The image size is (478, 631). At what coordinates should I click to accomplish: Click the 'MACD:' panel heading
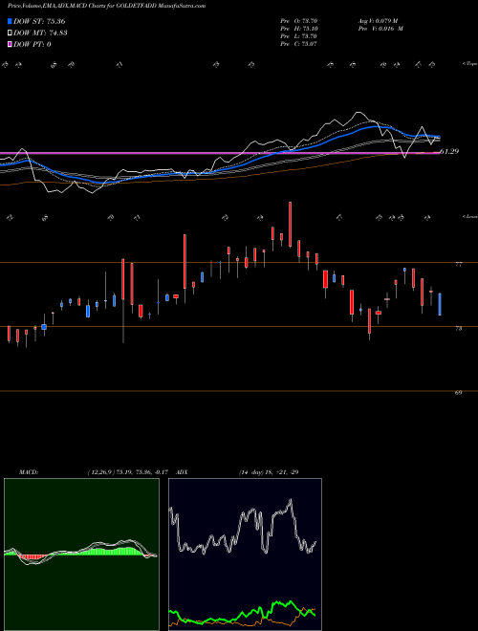pos(29,472)
